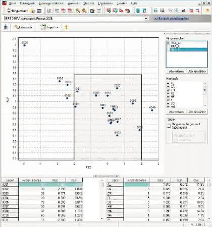The height and width of the screenshot is (227, 212).
Task: Select the NA row in the right table
Action: point(156,215)
